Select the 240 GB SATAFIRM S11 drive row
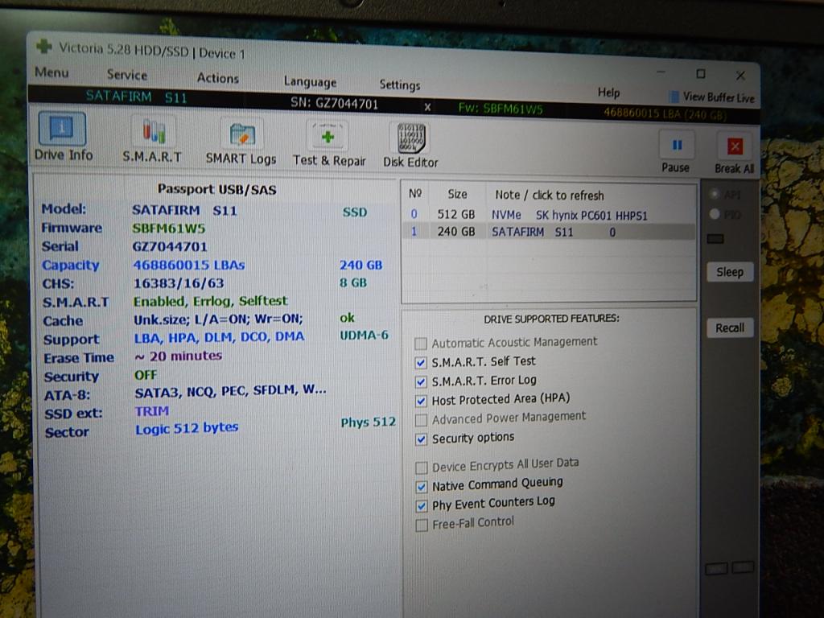 click(x=549, y=232)
